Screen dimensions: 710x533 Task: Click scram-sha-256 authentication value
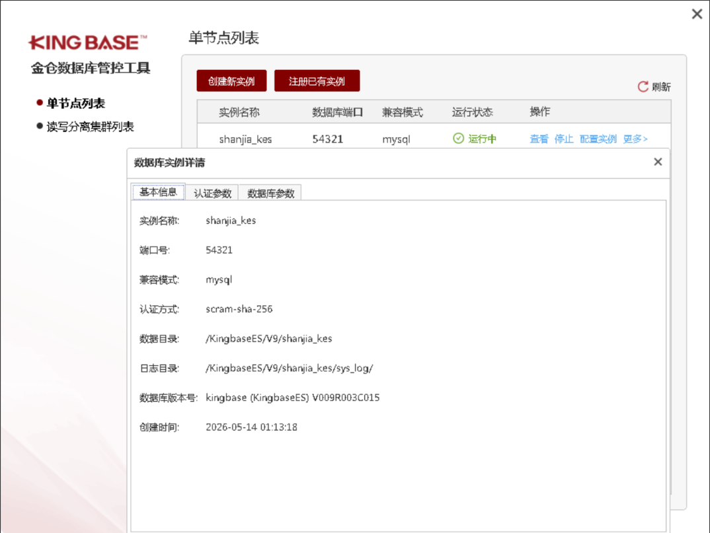pyautogui.click(x=239, y=309)
